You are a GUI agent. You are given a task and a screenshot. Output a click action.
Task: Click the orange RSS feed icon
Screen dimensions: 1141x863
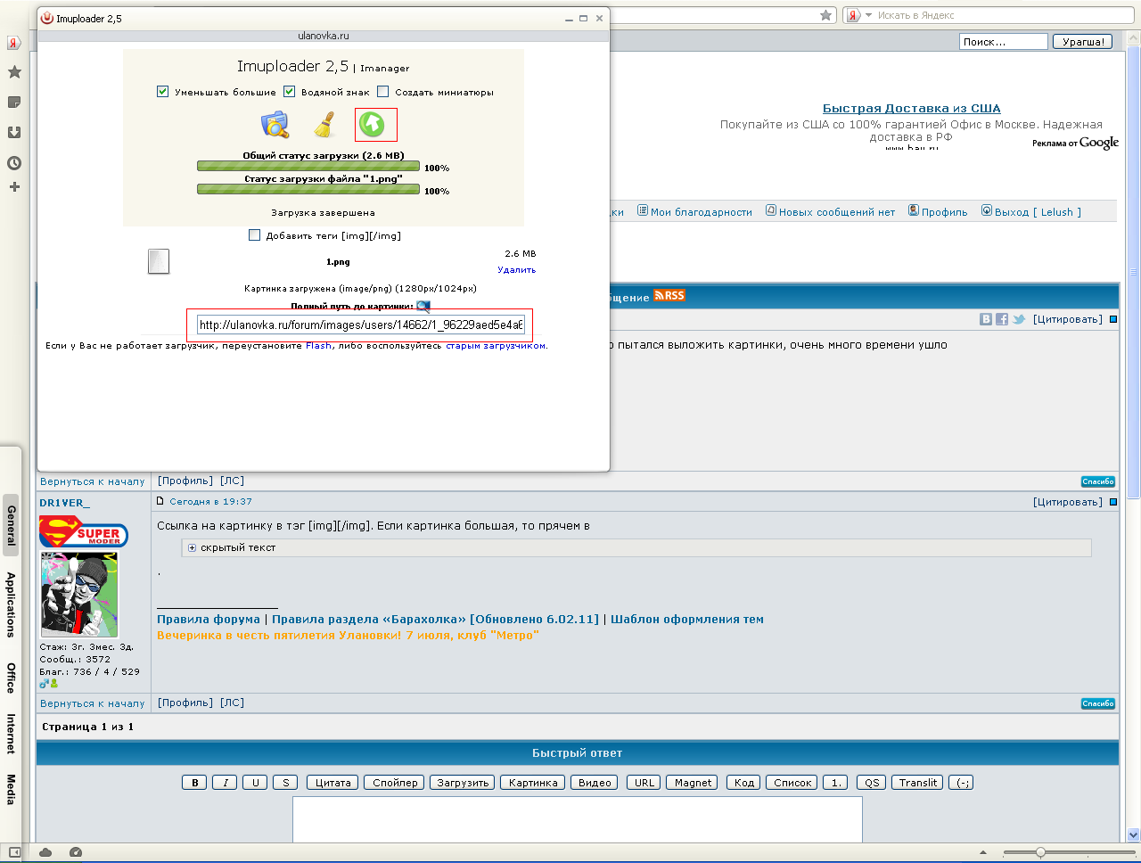pyautogui.click(x=669, y=296)
